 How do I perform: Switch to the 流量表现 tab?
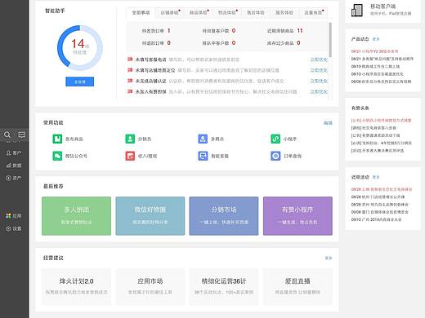pos(313,12)
